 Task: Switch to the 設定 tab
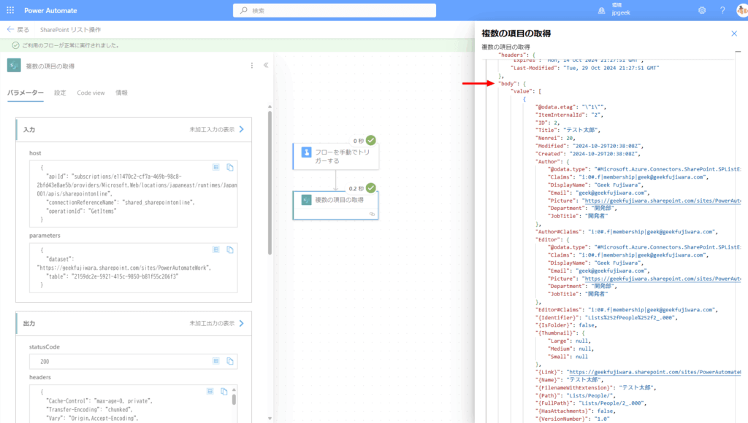click(x=60, y=93)
